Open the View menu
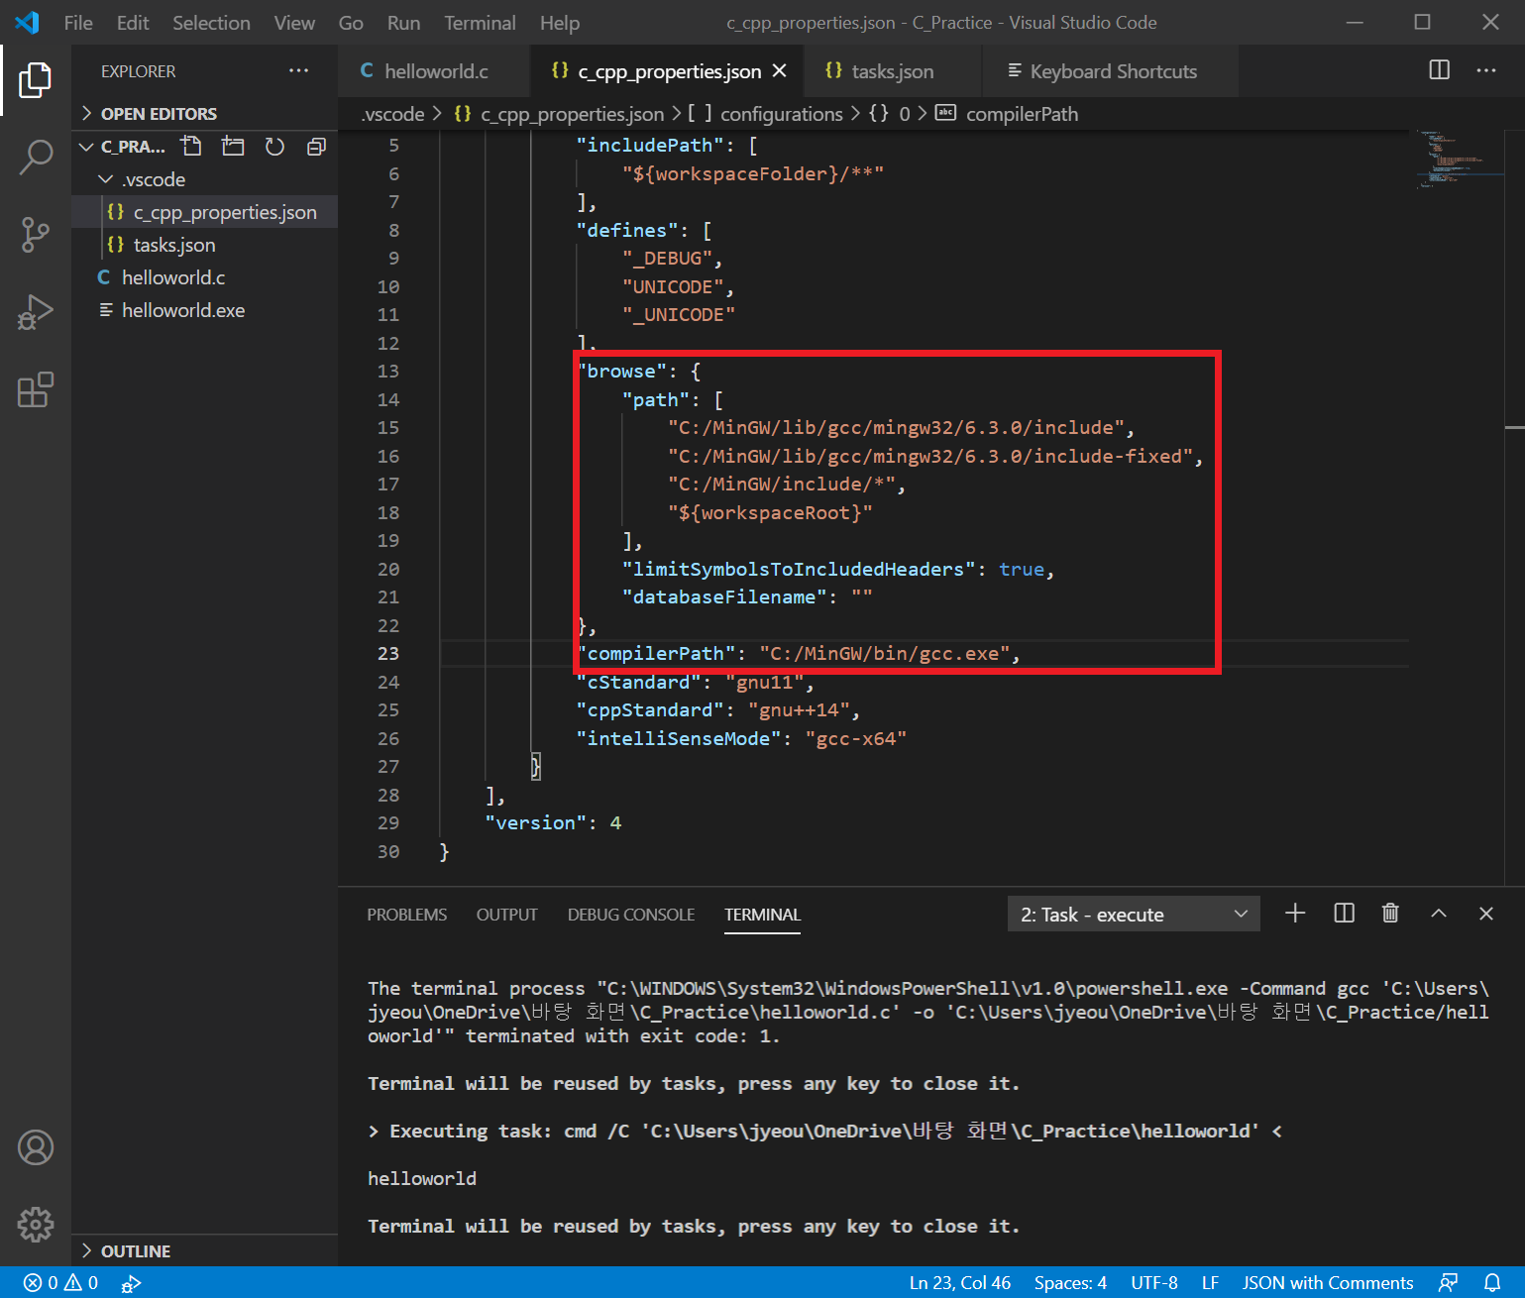 click(294, 23)
